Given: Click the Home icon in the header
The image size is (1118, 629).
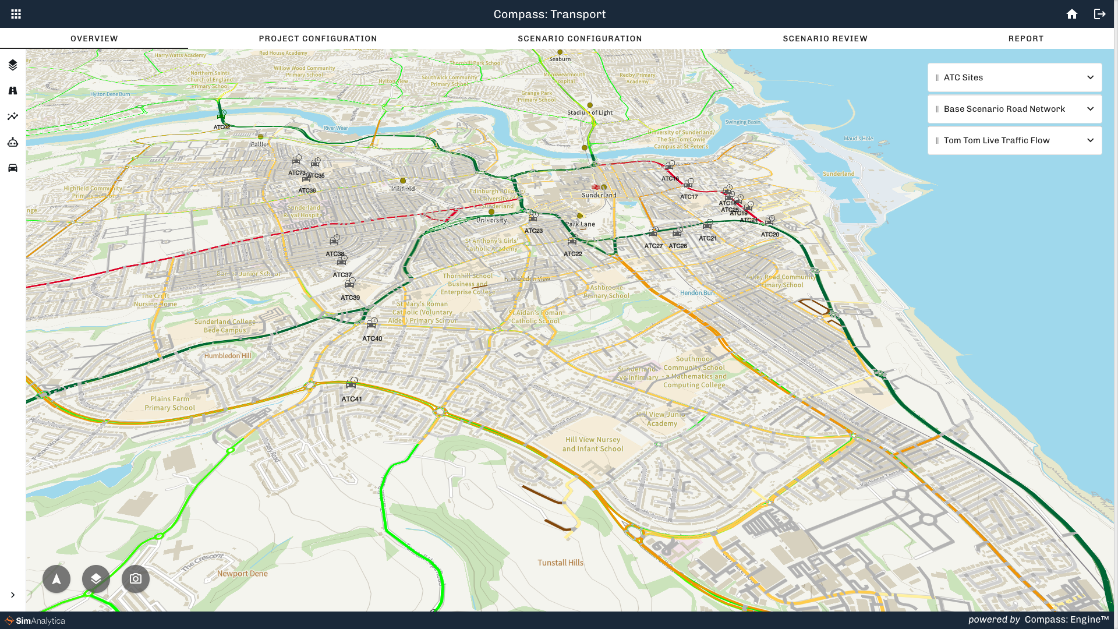Looking at the screenshot, I should [1072, 13].
